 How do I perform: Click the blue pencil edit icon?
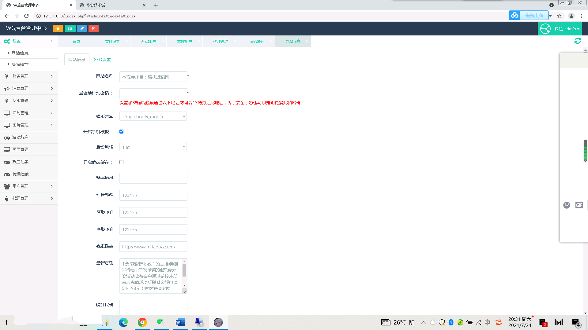tap(82, 28)
